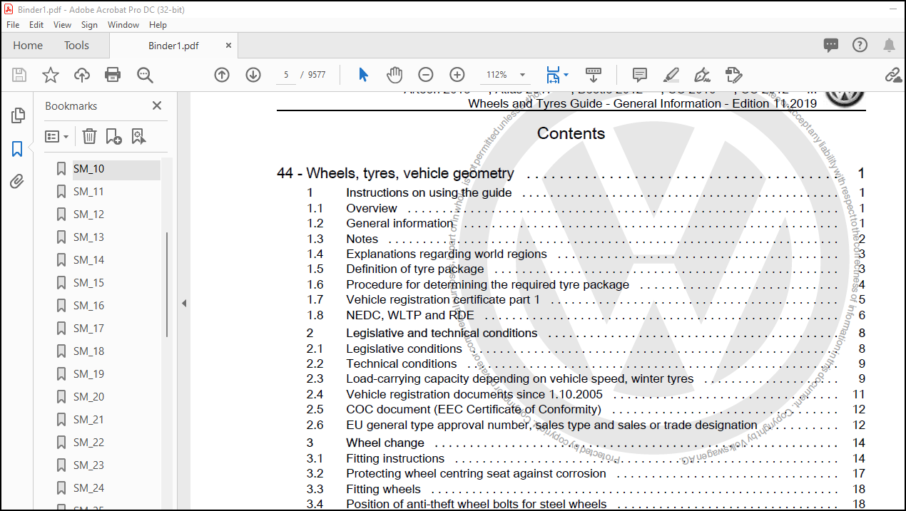The width and height of the screenshot is (906, 511).
Task: Toggle the Bookmarks panel icon
Action: coord(17,148)
